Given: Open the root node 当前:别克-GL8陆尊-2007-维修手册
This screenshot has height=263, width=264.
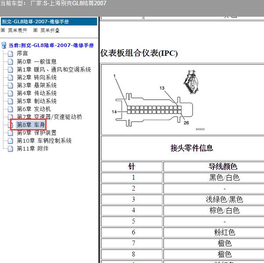Looking at the screenshot, I should click(51, 45).
